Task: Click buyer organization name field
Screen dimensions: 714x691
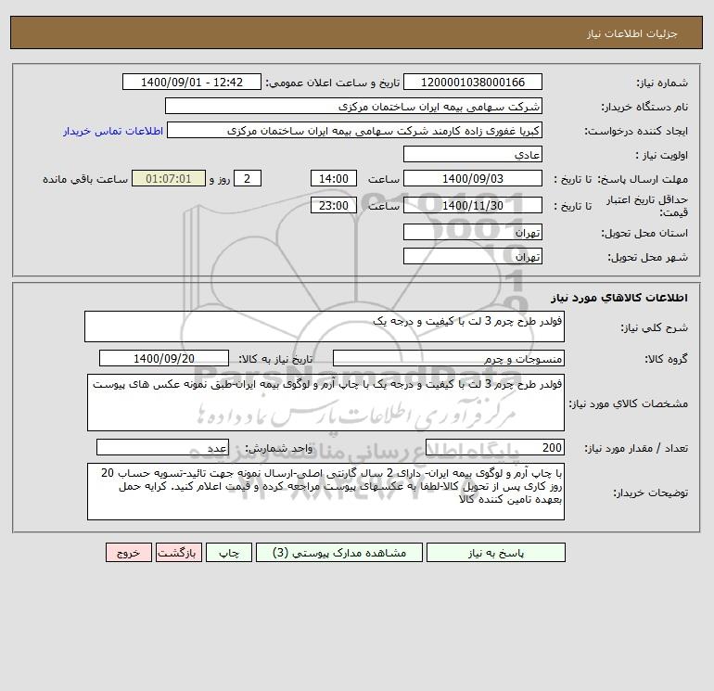Action: tap(353, 106)
